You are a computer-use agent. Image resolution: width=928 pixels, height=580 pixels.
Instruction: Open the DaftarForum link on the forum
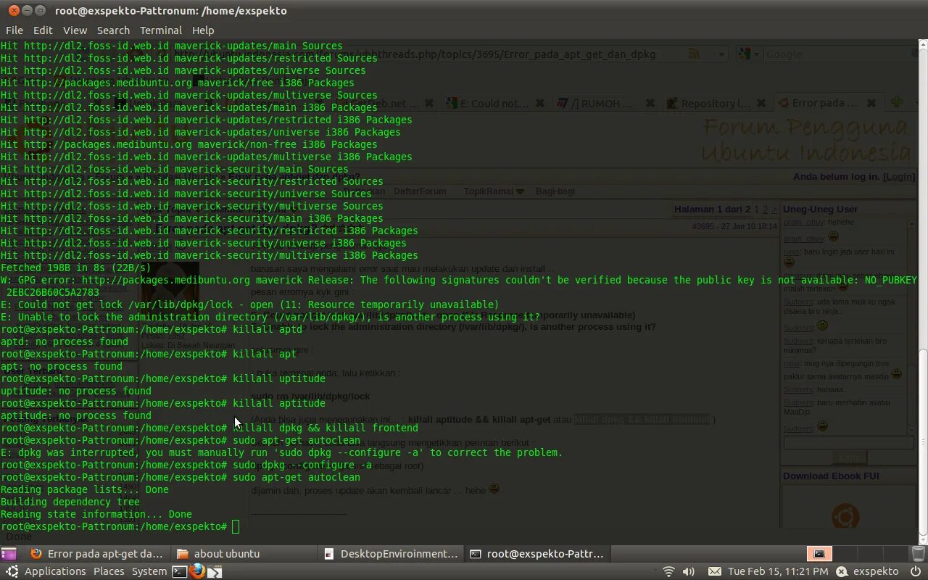[420, 191]
